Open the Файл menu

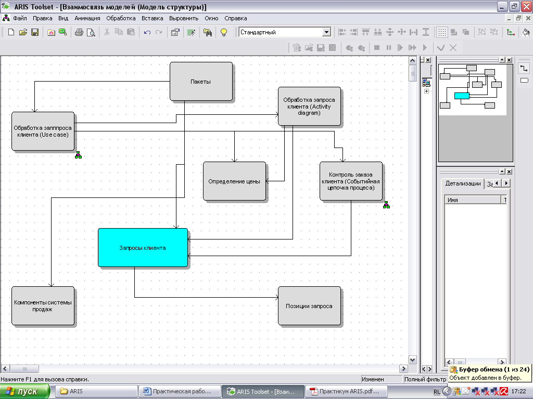[20, 18]
